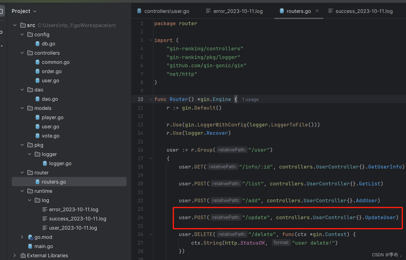Screen dimensions: 406x260
Task: Expand External Libraries
Action: (15, 255)
